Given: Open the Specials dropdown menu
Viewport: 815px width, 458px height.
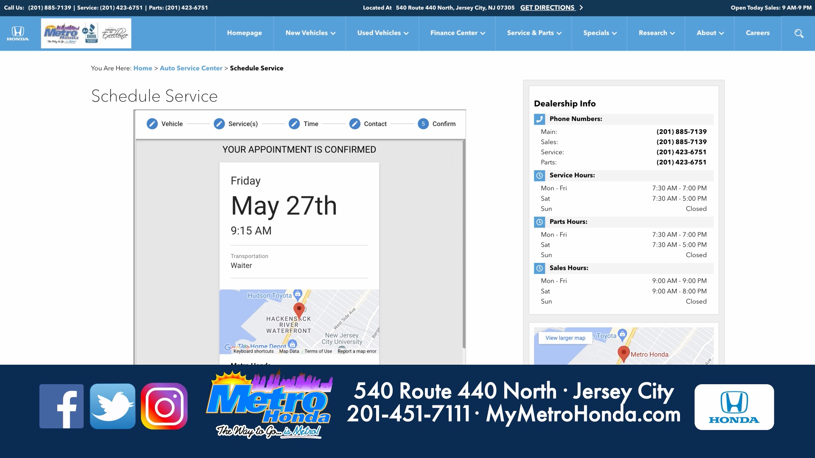Looking at the screenshot, I should click(600, 33).
